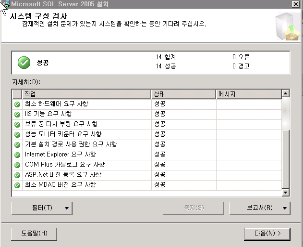
Task: Select the IIS 기능 요구 사항 row text
Action: (48, 114)
